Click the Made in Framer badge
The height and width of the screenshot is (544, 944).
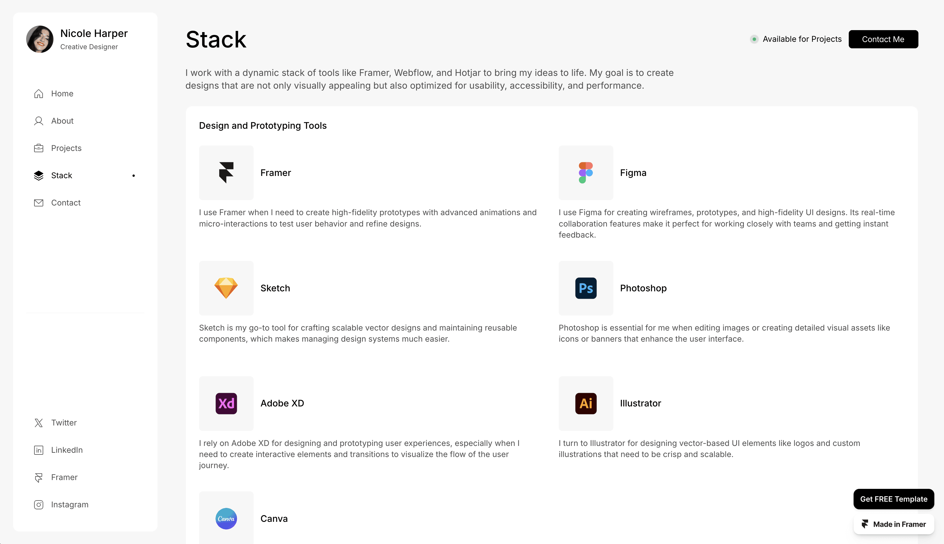pos(893,524)
